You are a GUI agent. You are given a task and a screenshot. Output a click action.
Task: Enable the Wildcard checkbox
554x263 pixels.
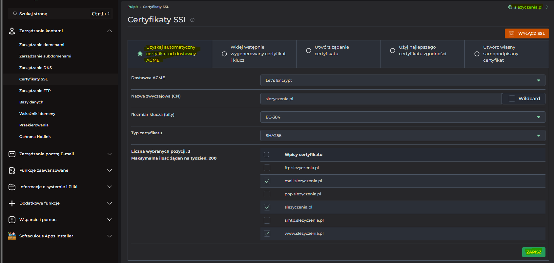(512, 99)
